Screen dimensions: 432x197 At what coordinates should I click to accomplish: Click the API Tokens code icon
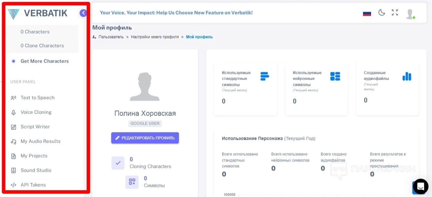[x=14, y=185]
